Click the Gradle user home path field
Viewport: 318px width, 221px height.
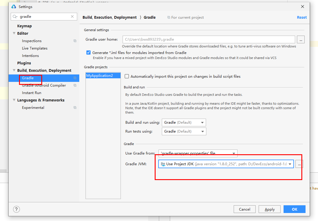209,39
